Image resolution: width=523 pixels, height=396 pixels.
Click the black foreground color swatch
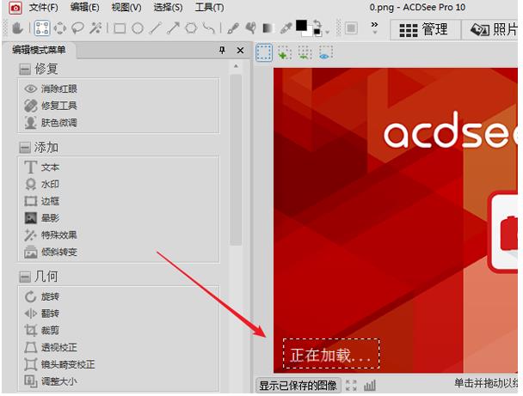302,25
